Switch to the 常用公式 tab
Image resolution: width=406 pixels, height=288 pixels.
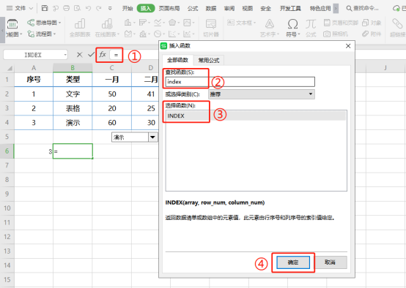209,61
